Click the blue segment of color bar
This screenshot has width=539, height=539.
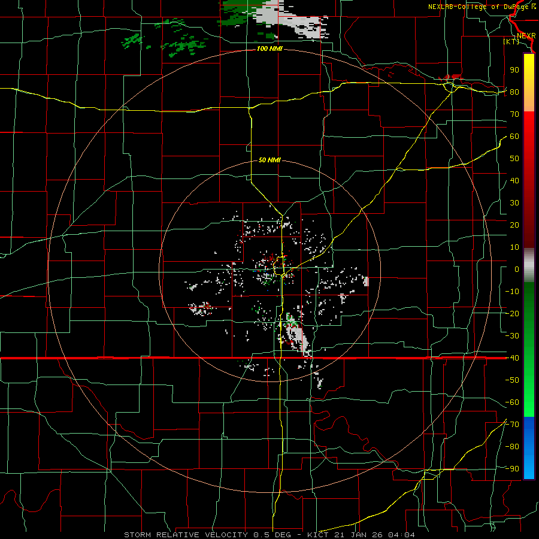(529, 447)
